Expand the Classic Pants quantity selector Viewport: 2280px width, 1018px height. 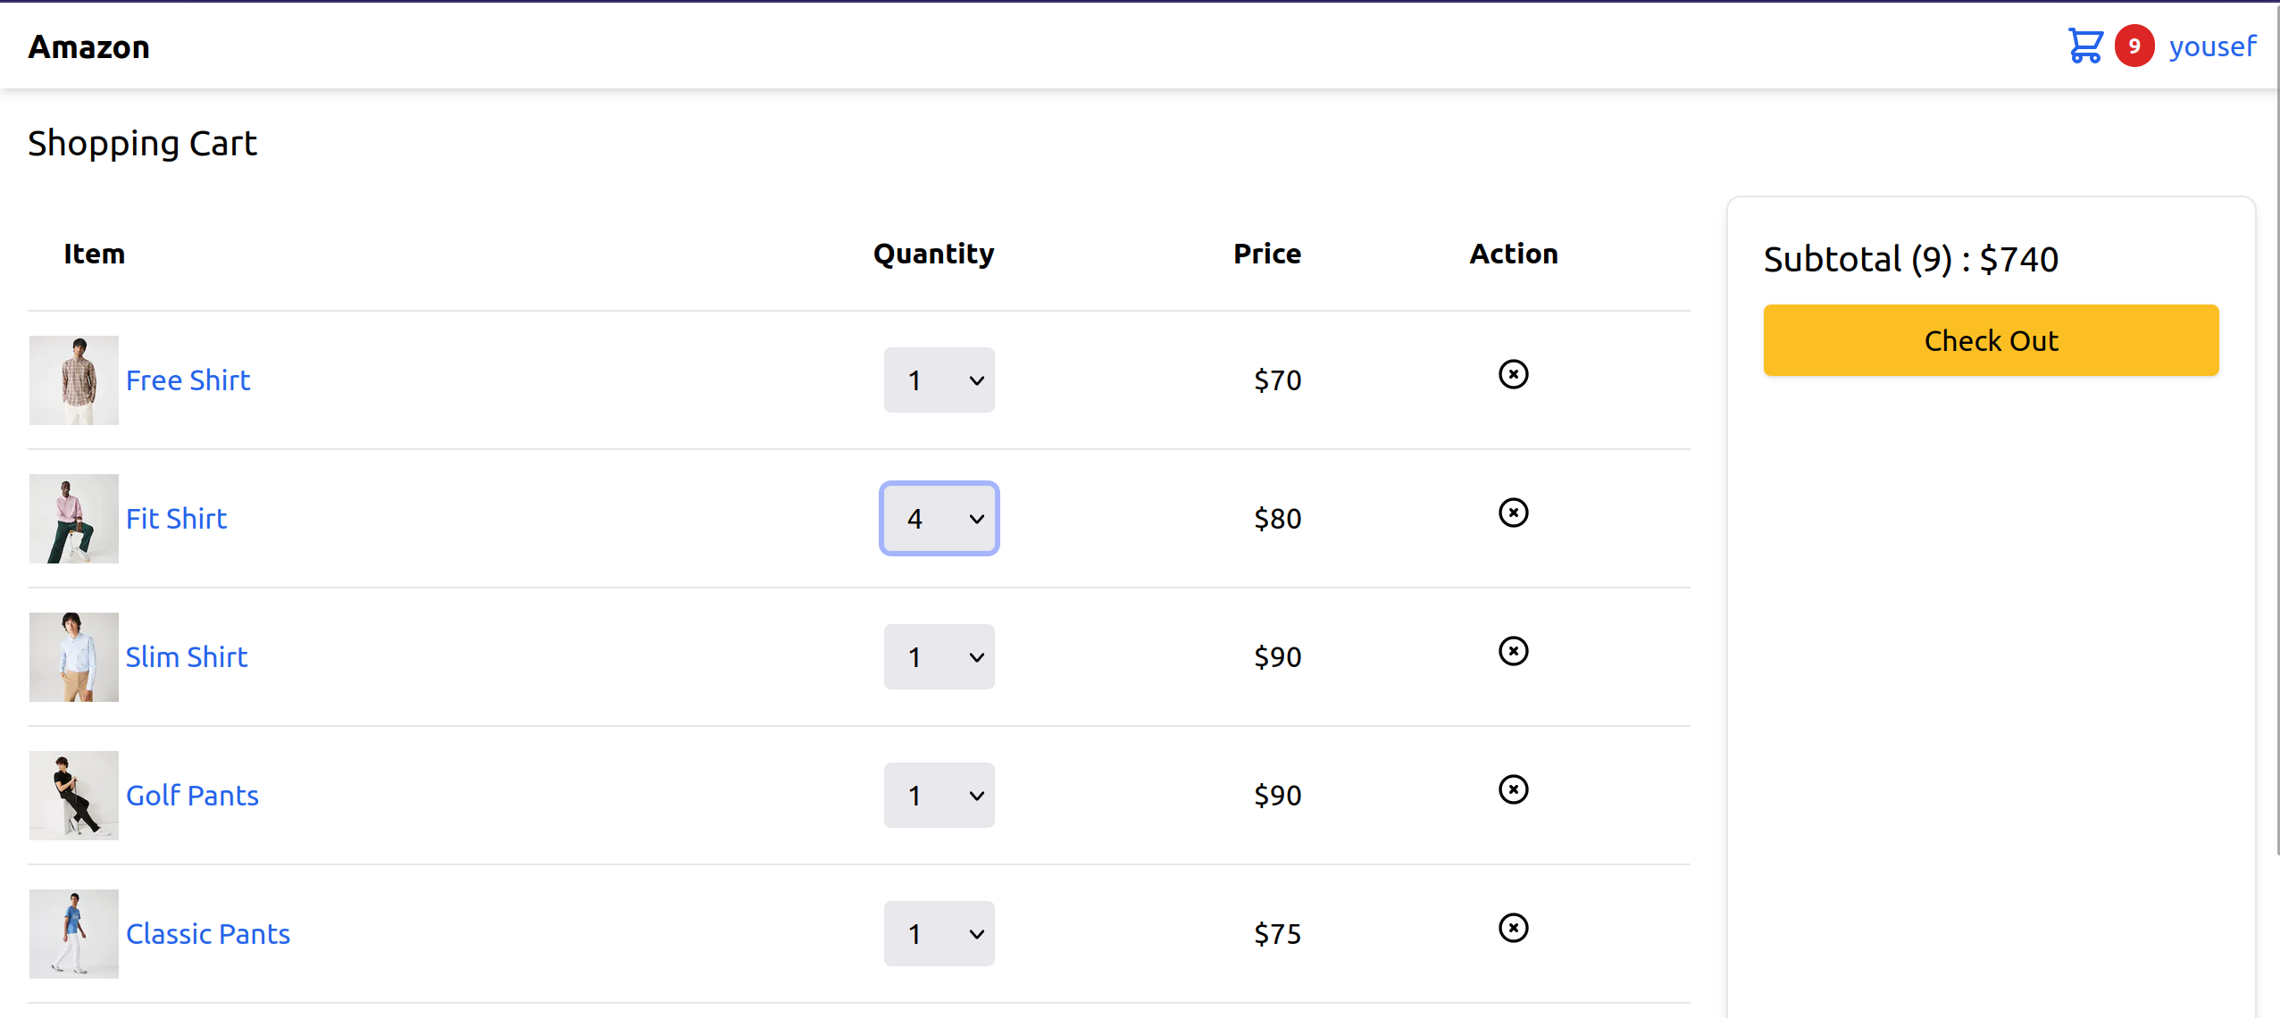tap(939, 934)
